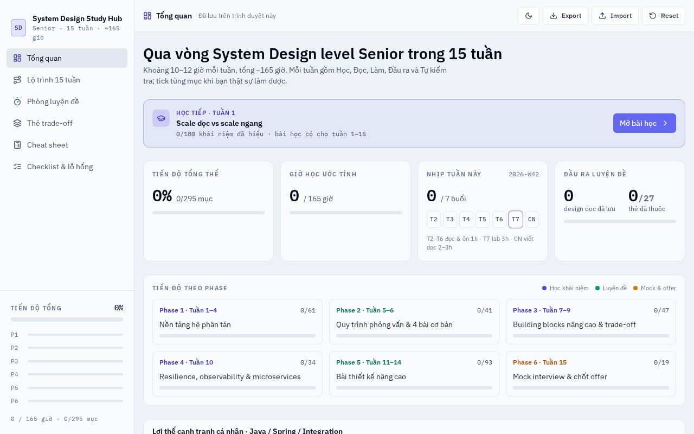Click the orange Mock & offer legend dot
Image resolution: width=694 pixels, height=434 pixels.
pyautogui.click(x=635, y=288)
